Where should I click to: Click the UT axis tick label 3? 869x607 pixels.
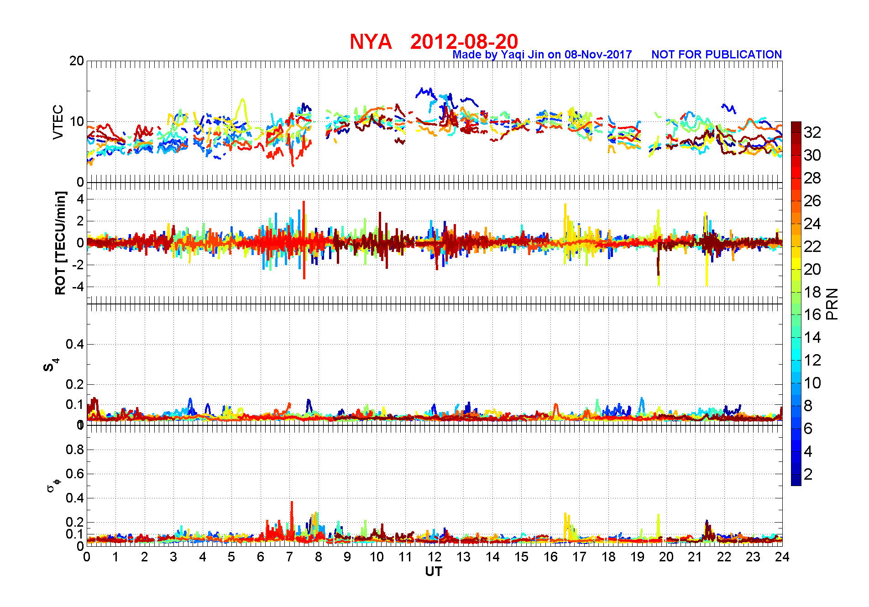[x=173, y=557]
